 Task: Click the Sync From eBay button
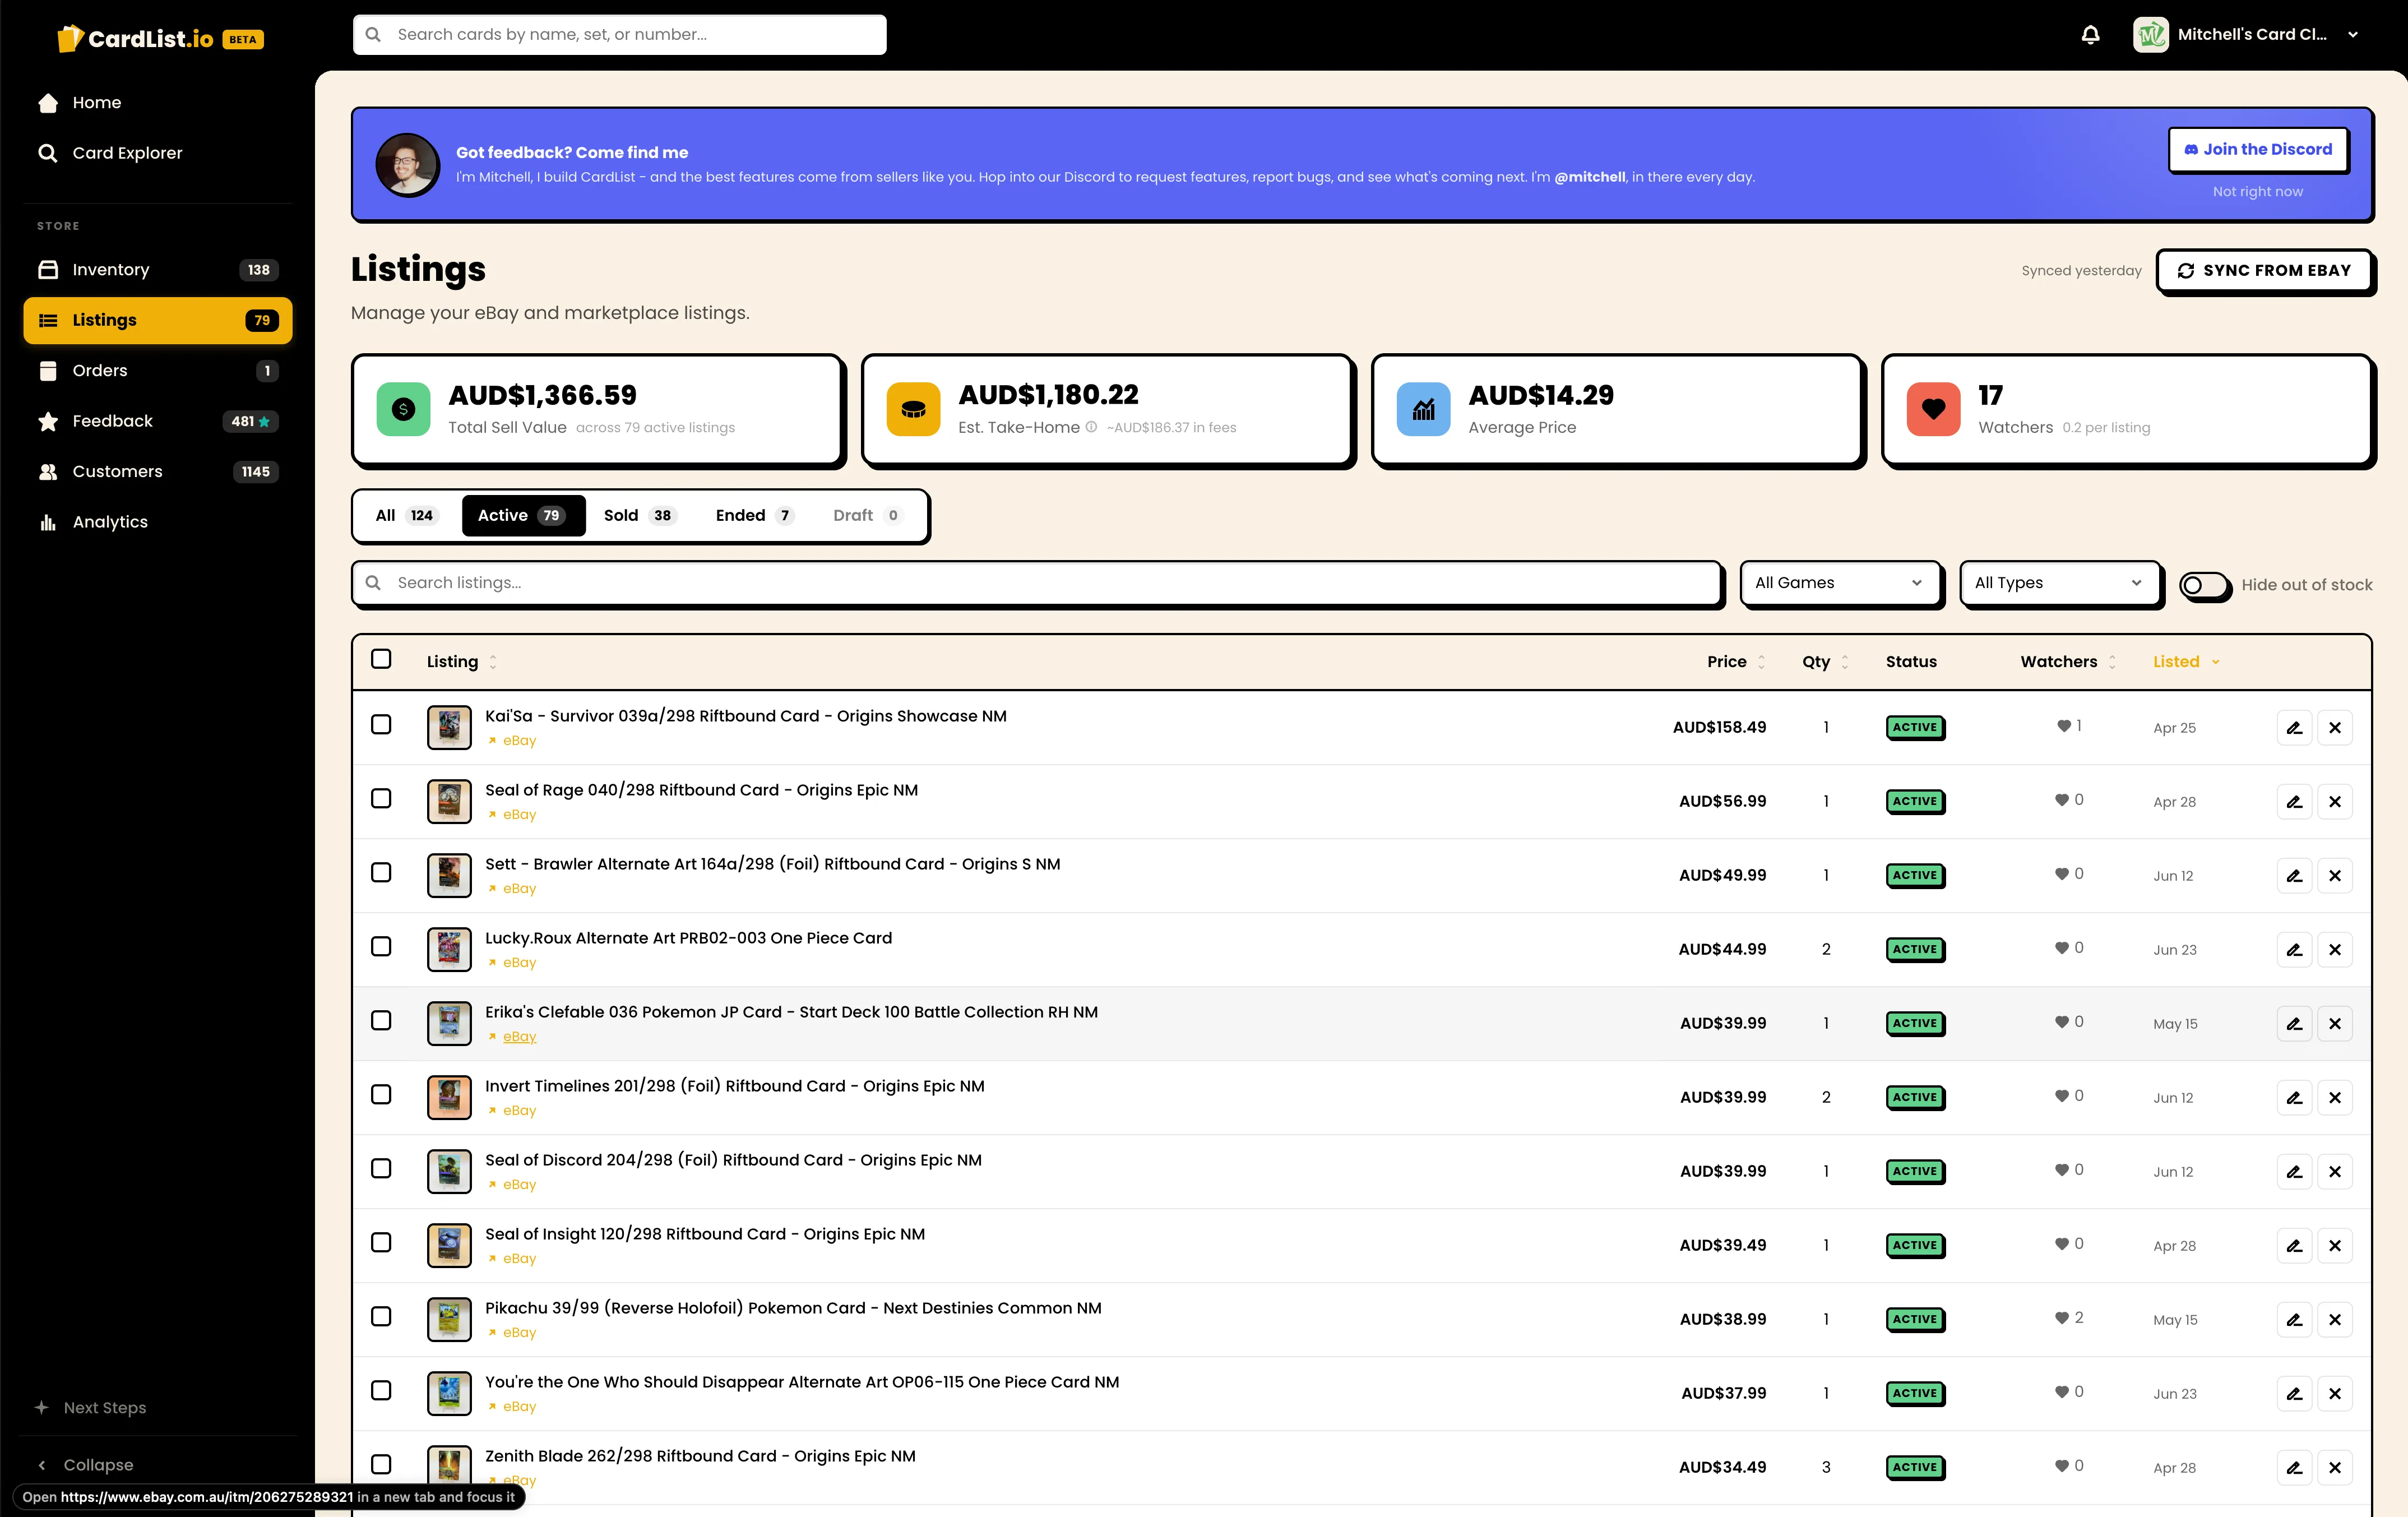click(2264, 271)
